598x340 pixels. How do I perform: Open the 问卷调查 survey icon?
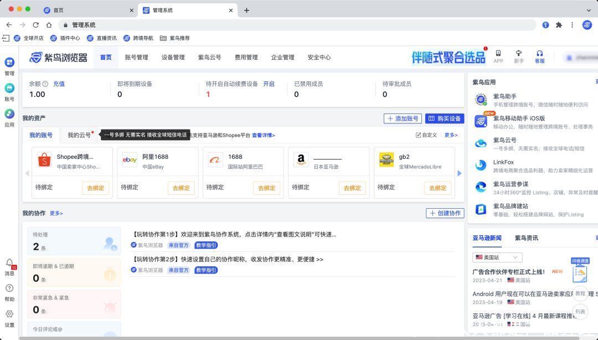(x=580, y=270)
